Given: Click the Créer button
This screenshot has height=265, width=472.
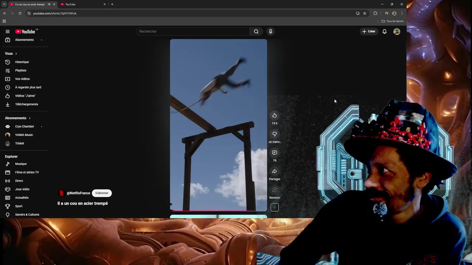Looking at the screenshot, I should point(369,31).
